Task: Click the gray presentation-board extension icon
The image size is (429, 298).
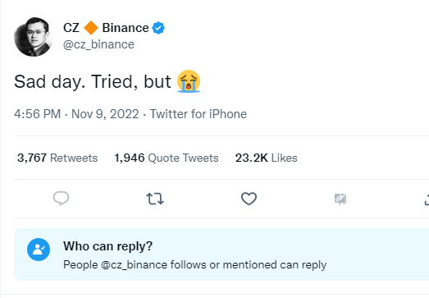Action: point(340,199)
